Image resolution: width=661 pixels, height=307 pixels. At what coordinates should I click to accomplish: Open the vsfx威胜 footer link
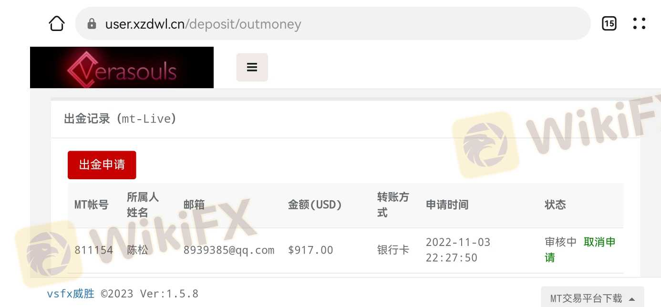coord(71,294)
